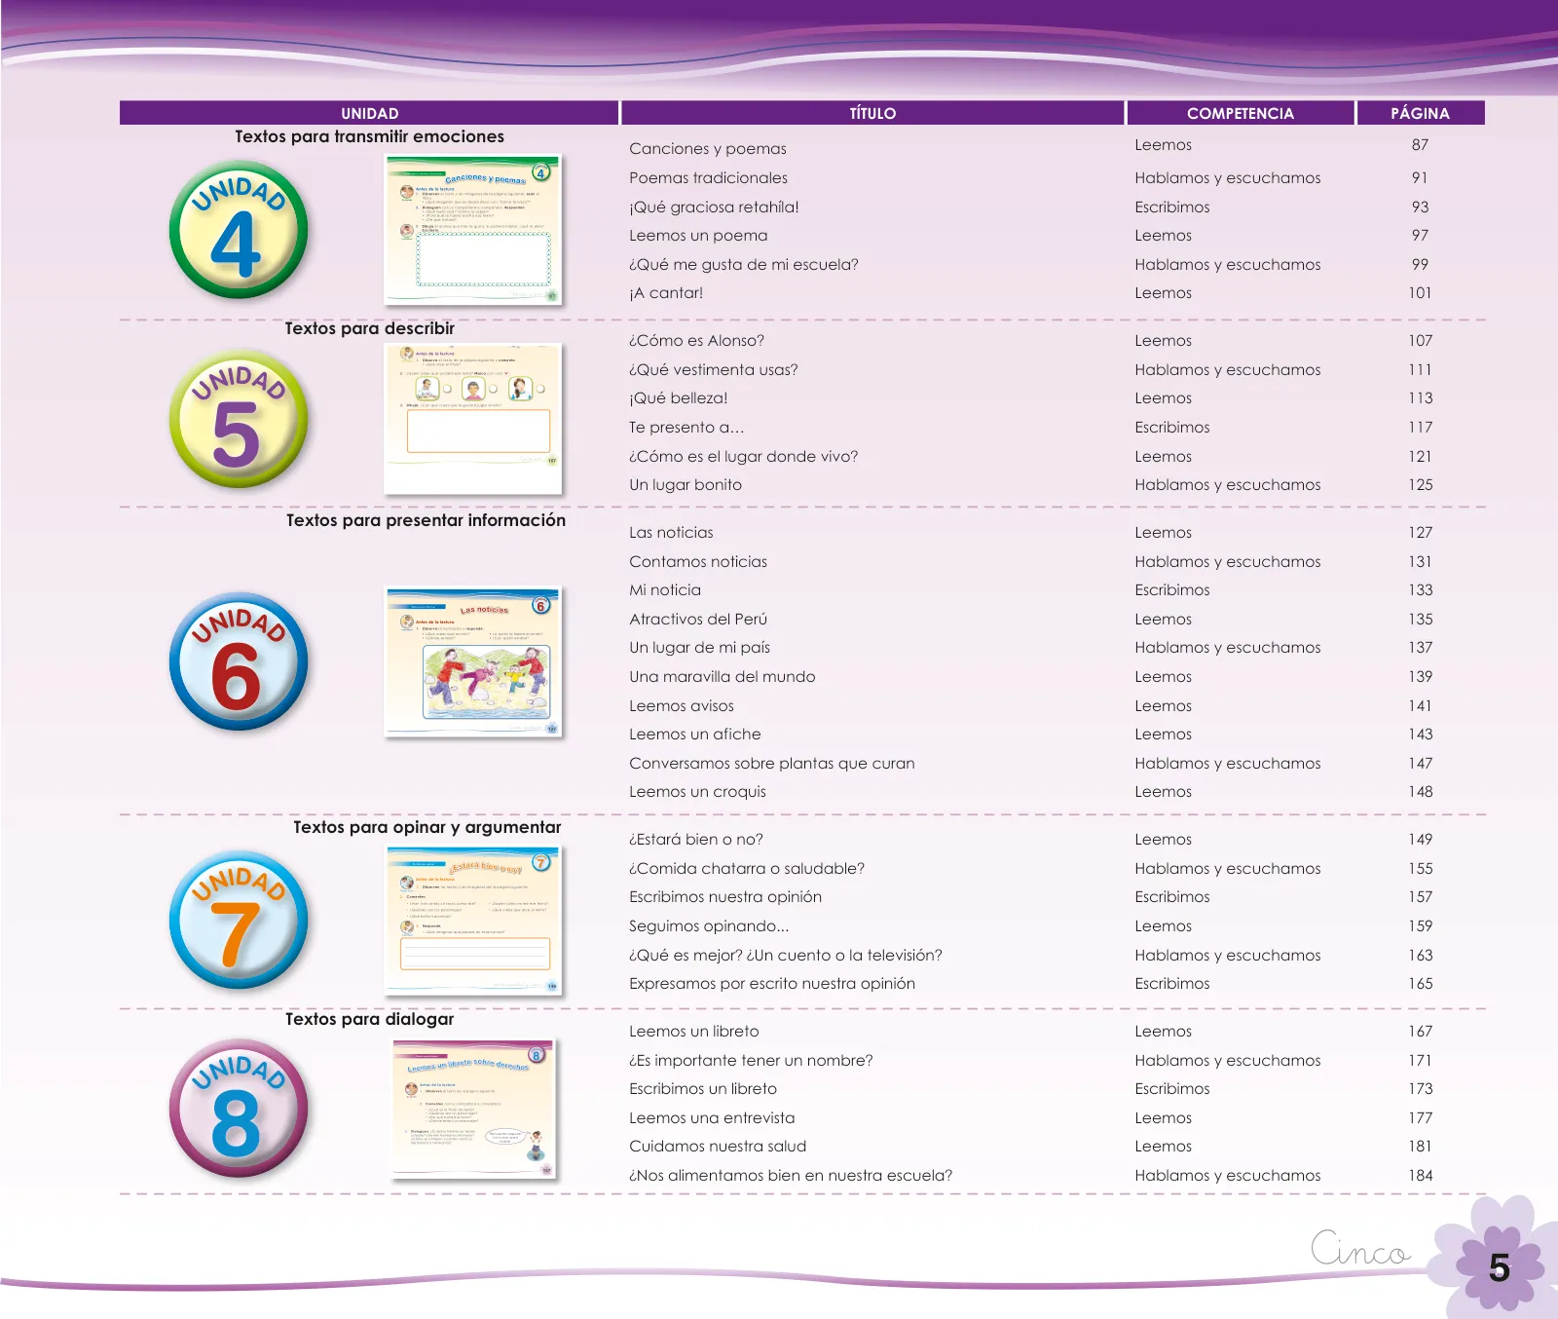The width and height of the screenshot is (1558, 1319).
Task: Click title ¡A cantar!
Action: [666, 293]
